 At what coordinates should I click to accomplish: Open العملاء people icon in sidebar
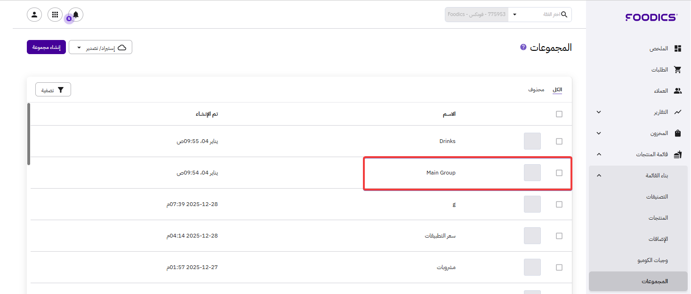(x=678, y=91)
